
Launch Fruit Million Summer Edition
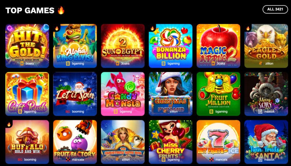[218, 94]
